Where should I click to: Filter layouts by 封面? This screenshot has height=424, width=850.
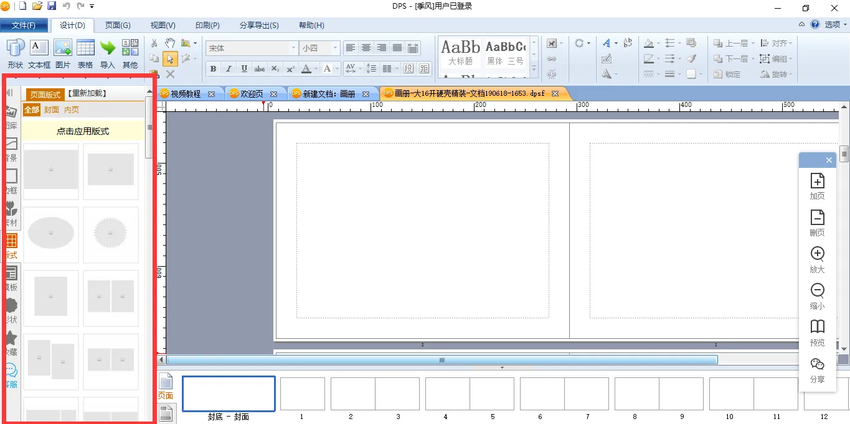pos(52,109)
